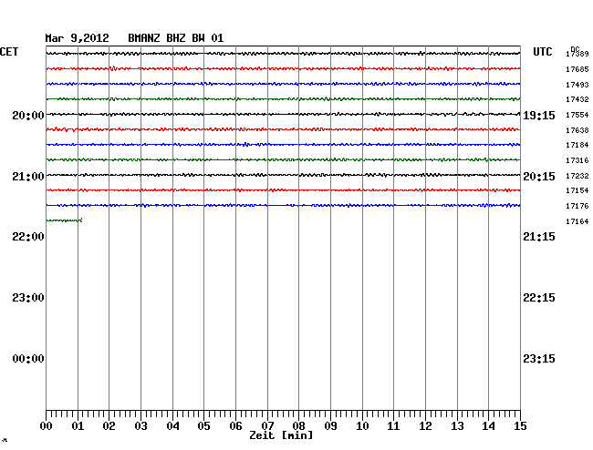
Task: Click the x-axis minute label "08"
Action: pyautogui.click(x=298, y=426)
